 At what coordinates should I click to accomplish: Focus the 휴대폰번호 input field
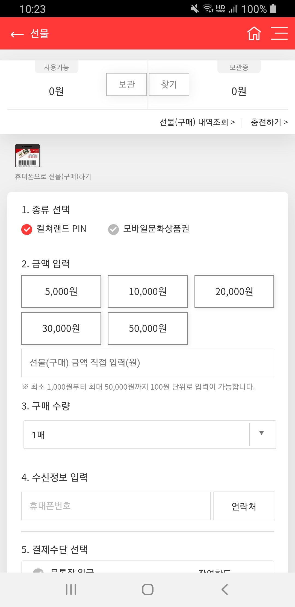coord(116,506)
